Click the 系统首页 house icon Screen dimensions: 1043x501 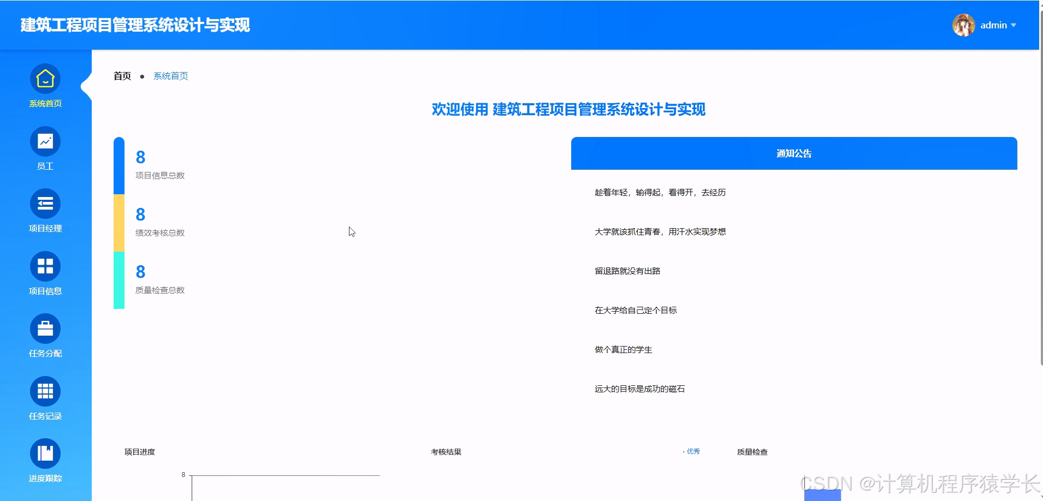pos(45,79)
